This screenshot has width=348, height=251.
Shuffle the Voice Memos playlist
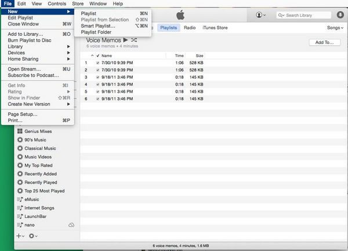134,40
